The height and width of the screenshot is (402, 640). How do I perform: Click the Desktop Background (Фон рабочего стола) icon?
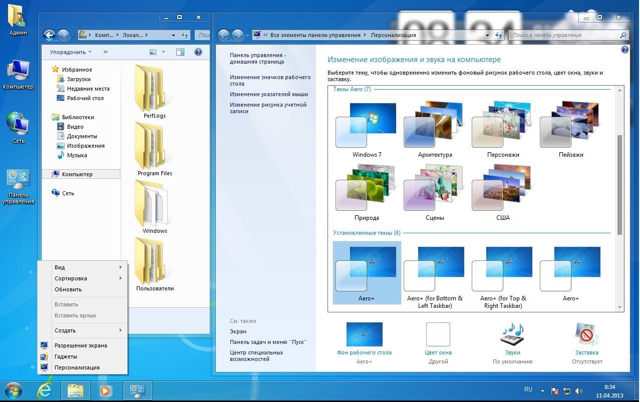(364, 335)
